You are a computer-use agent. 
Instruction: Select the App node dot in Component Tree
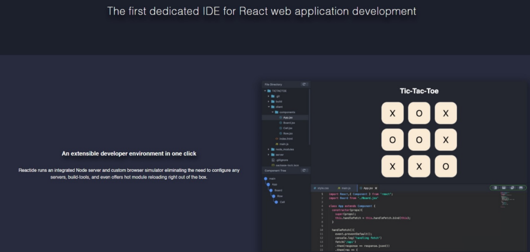point(269,184)
